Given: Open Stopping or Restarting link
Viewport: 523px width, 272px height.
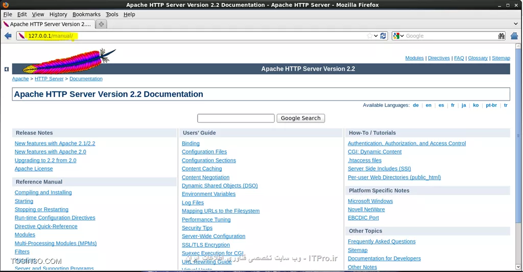Looking at the screenshot, I should click(x=41, y=209).
